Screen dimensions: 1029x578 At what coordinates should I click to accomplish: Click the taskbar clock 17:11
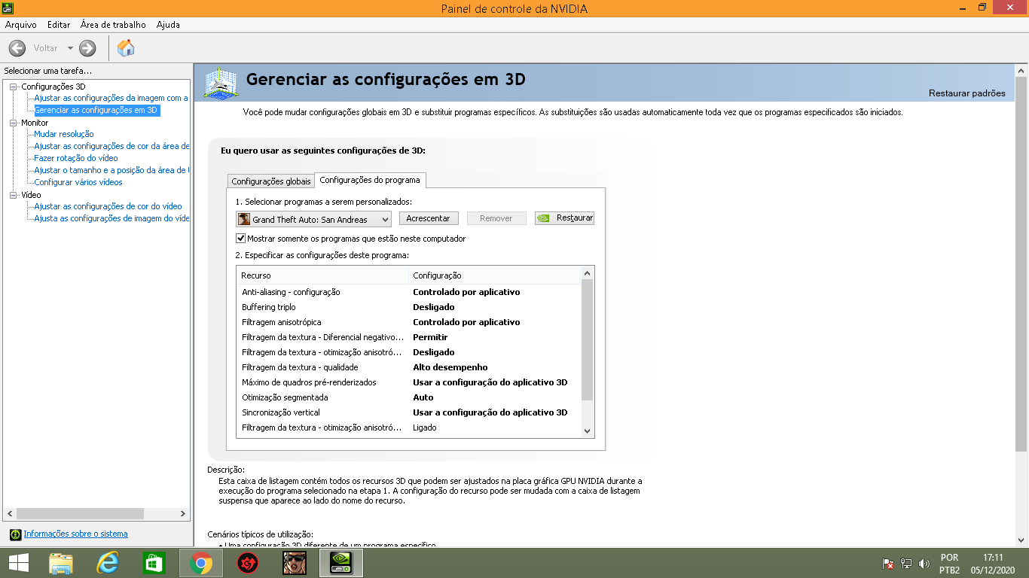click(x=993, y=558)
